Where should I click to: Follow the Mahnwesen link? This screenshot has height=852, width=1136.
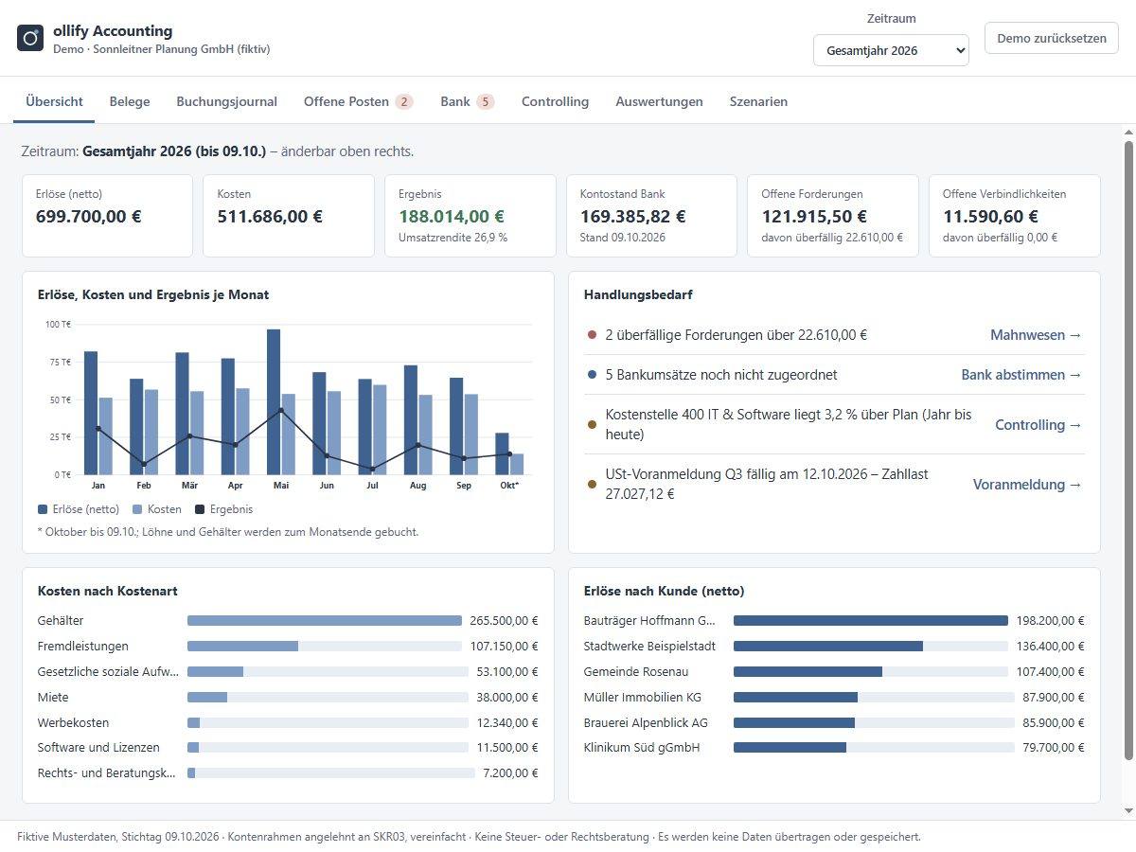tap(1036, 334)
